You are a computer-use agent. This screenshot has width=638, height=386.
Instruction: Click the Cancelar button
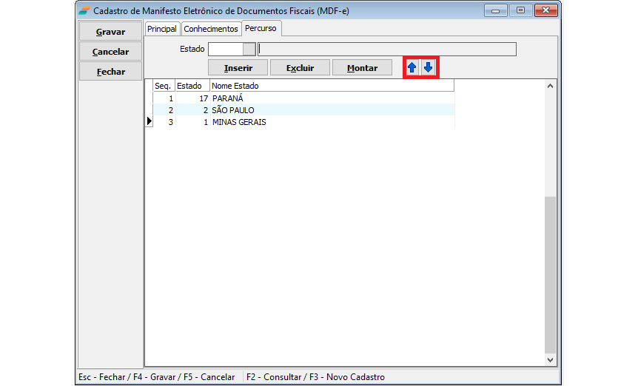111,52
